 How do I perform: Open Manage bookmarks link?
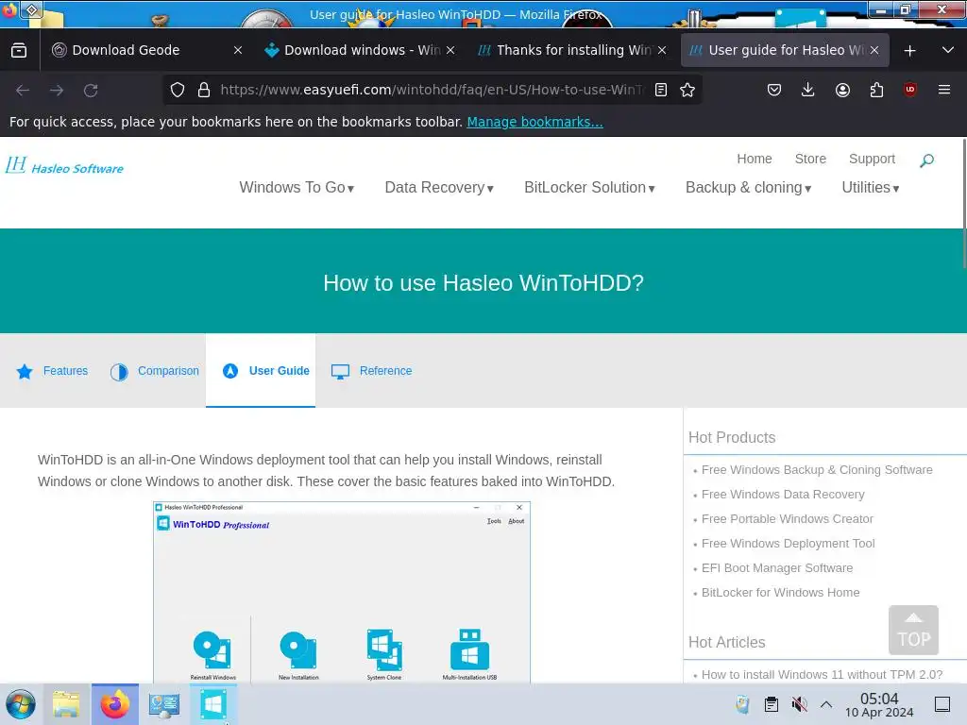click(x=534, y=122)
